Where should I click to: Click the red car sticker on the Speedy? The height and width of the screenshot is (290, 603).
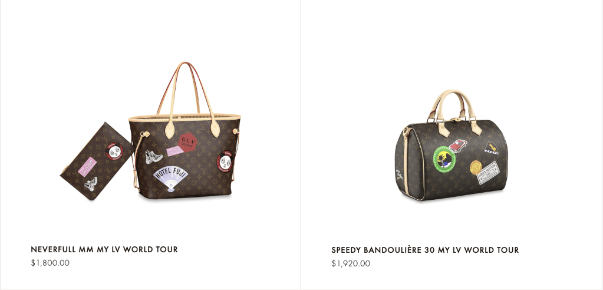(458, 146)
